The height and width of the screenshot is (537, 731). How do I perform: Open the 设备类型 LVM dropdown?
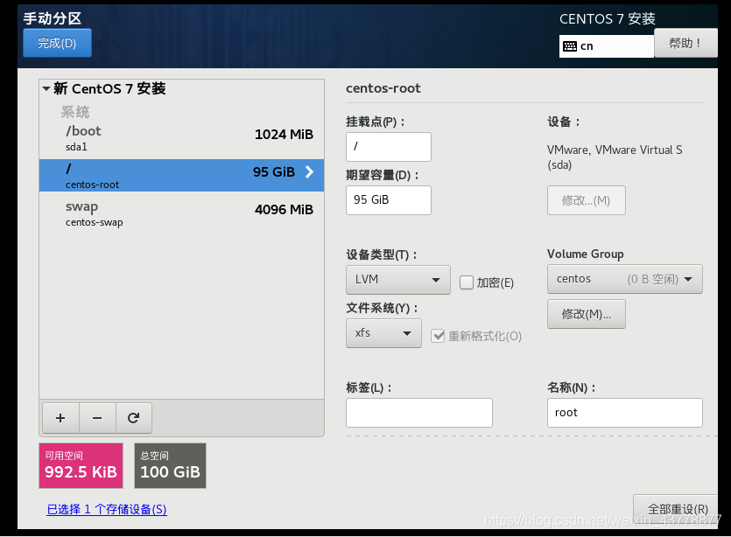[x=397, y=280]
